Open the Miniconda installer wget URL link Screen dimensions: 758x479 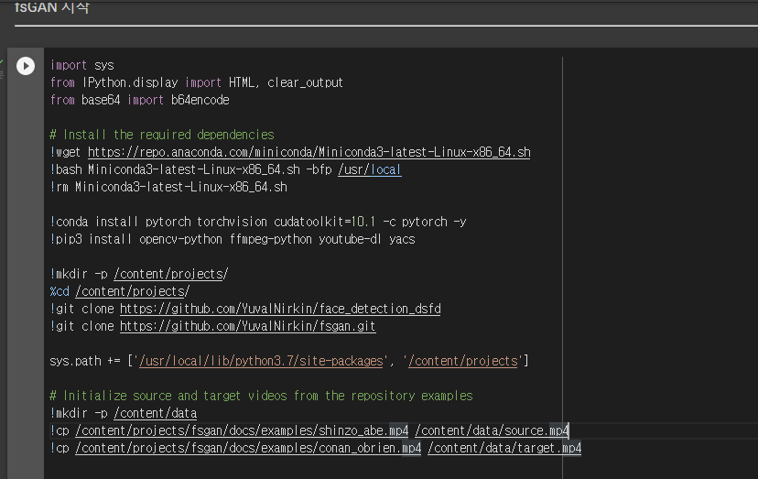pyautogui.click(x=309, y=152)
